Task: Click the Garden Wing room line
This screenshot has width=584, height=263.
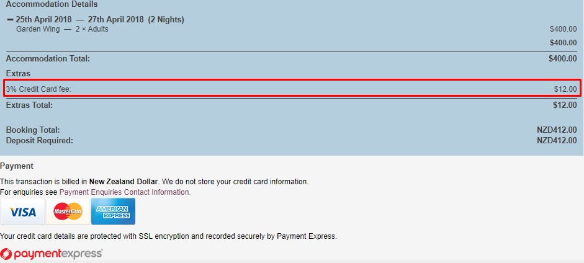Action: (x=62, y=29)
